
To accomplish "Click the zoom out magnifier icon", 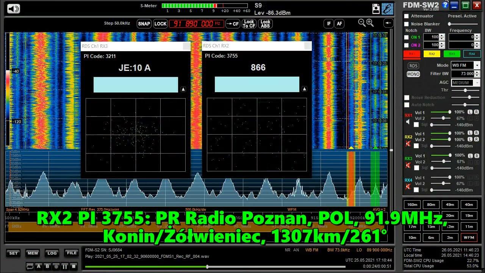I will point(361,23).
